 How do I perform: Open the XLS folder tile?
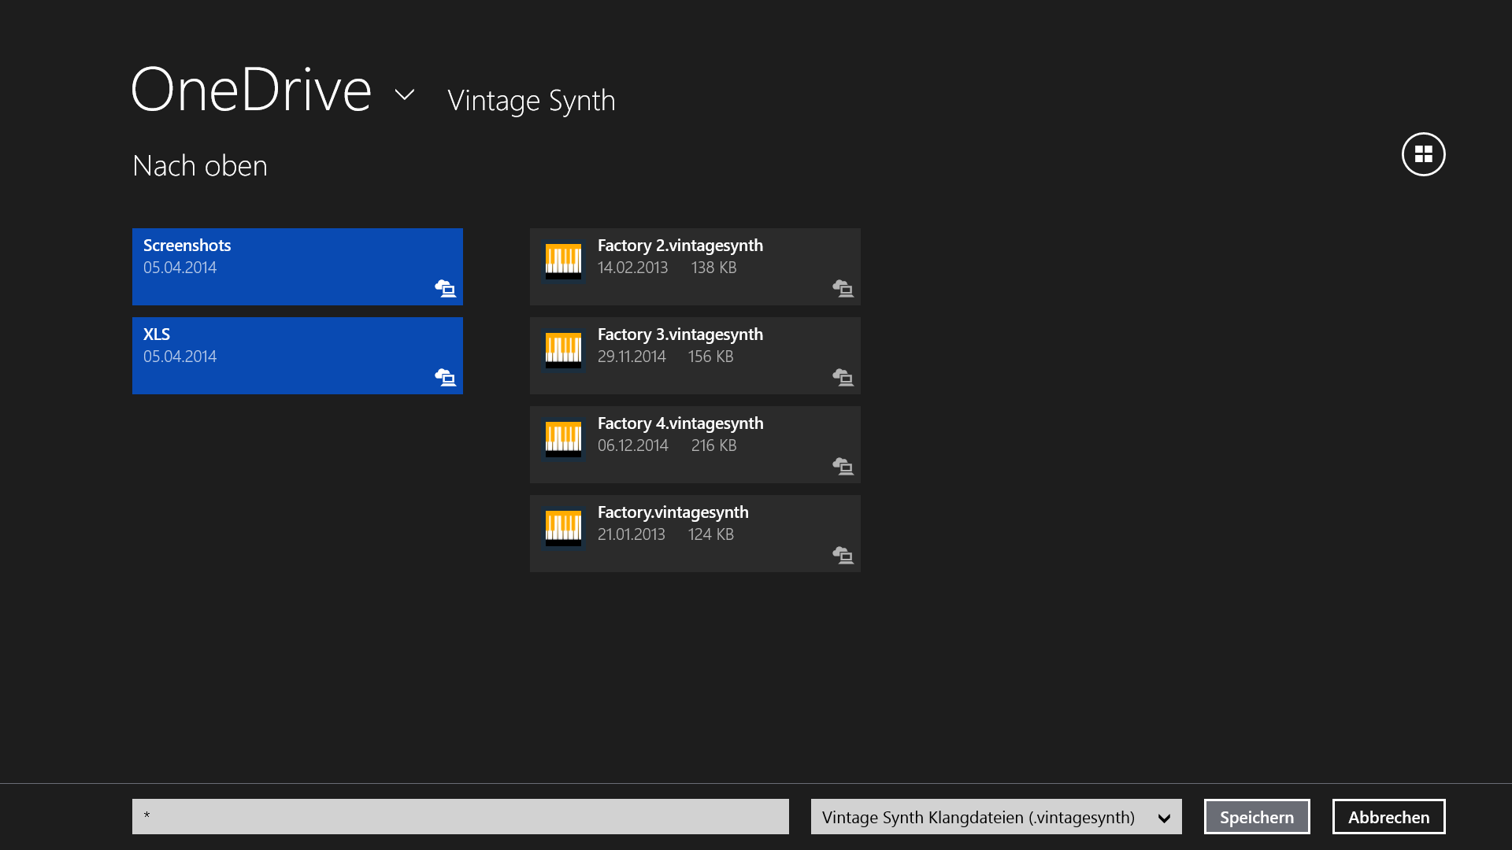[297, 356]
